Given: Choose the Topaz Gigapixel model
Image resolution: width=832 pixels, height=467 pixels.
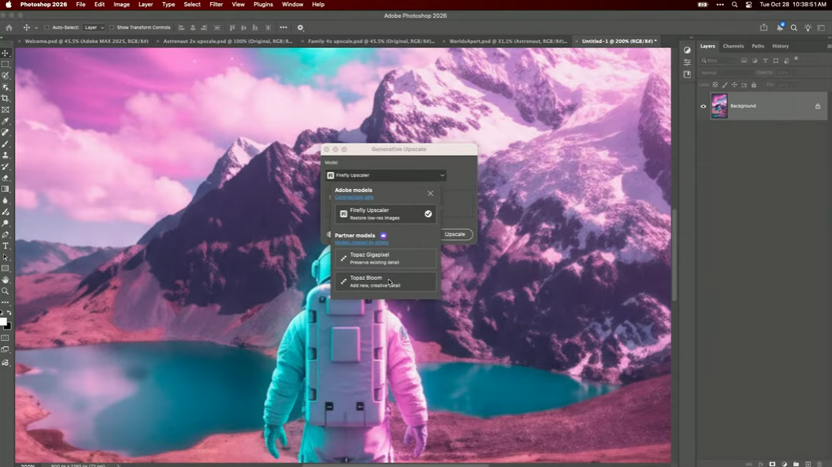Looking at the screenshot, I should click(385, 259).
